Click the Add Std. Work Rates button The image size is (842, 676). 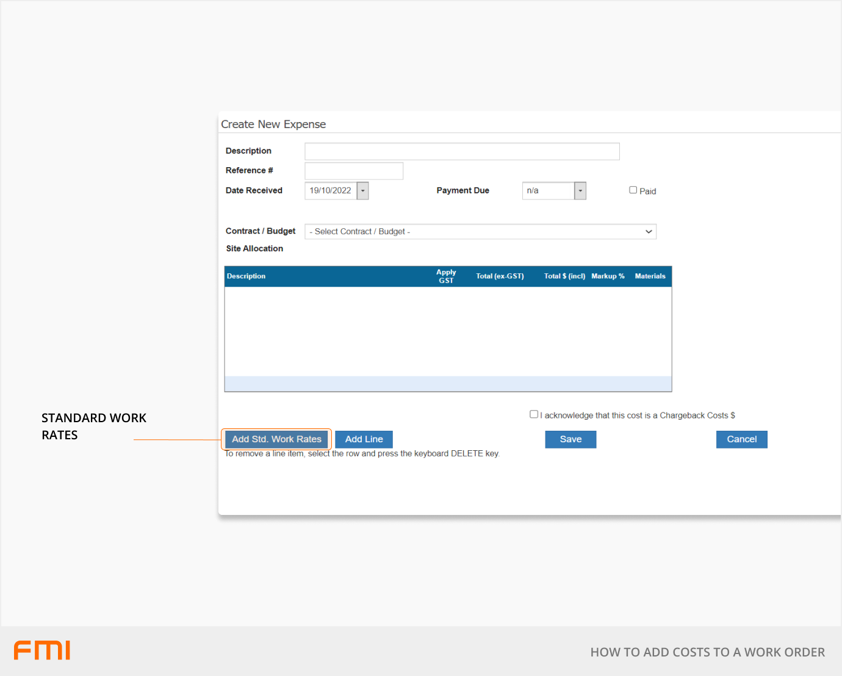tap(276, 439)
